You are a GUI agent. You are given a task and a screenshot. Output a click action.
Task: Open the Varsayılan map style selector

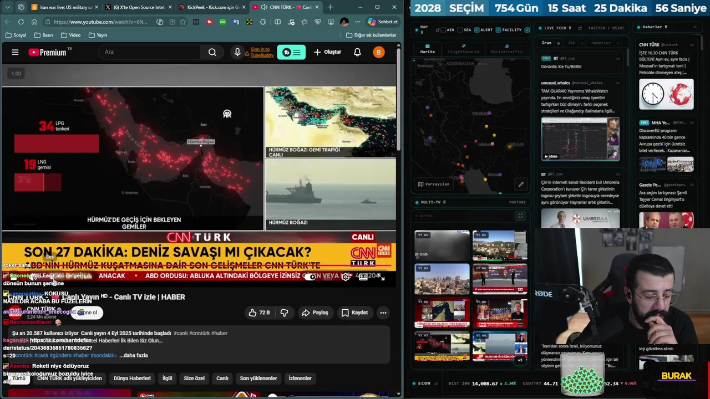point(433,184)
